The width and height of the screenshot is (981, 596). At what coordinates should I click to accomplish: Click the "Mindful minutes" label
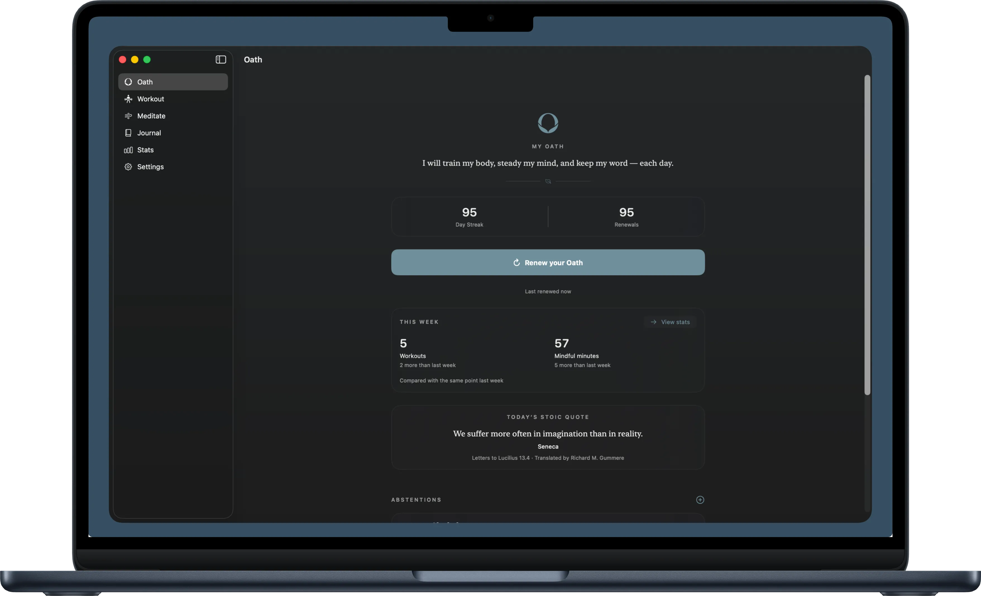coord(576,356)
